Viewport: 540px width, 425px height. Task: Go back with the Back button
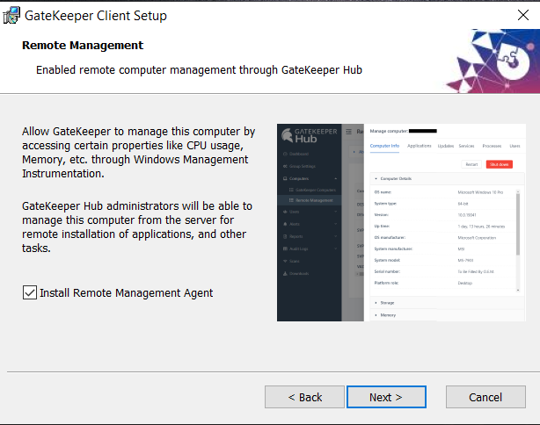pos(304,397)
